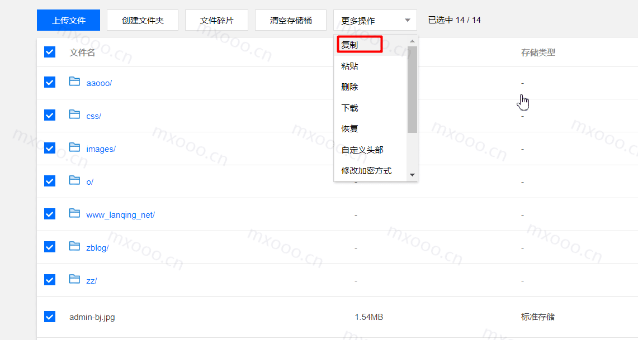Click the 清空存储桶 button
This screenshot has width=638, height=340.
point(291,20)
